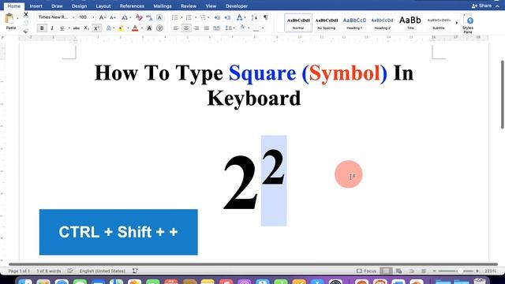The width and height of the screenshot is (505, 284).
Task: Activate the Format Painter brush icon
Action: (x=26, y=31)
